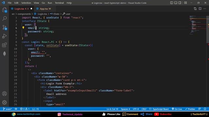Click the underlined setState identifier
This screenshot has width=209, height=117.
(x=53, y=45)
